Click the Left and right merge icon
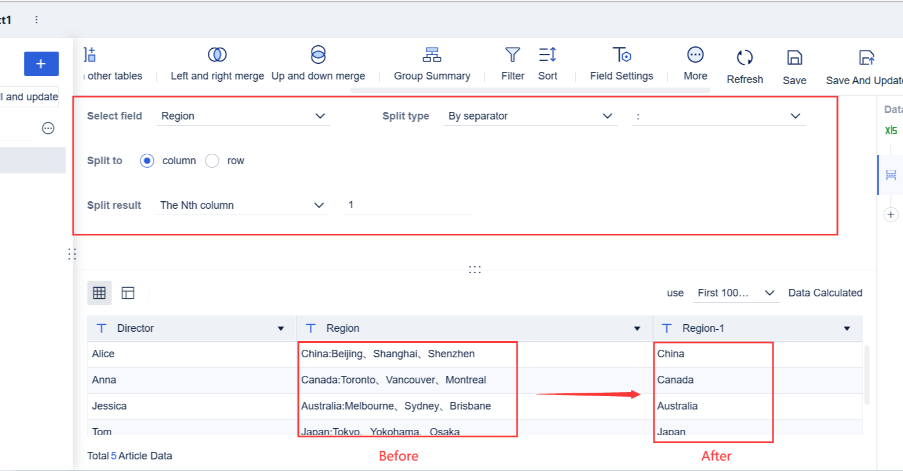The width and height of the screenshot is (903, 471). (217, 55)
